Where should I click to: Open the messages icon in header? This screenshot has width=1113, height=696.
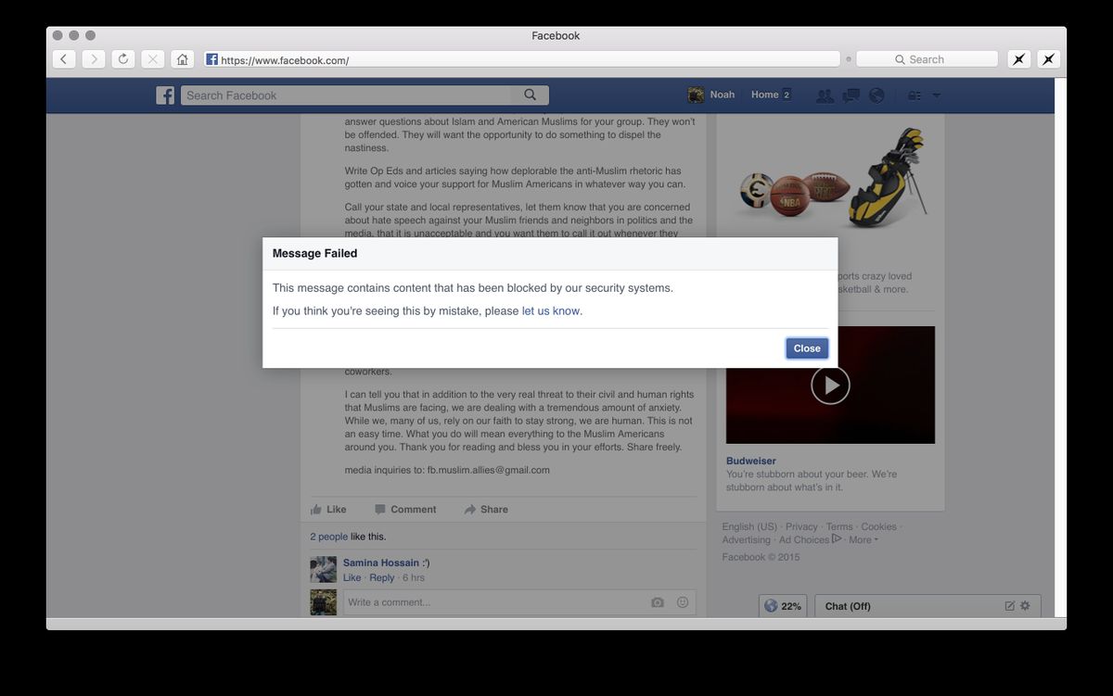point(851,95)
